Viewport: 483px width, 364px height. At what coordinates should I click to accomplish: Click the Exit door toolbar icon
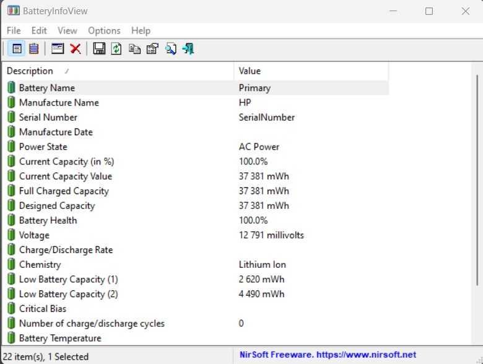click(188, 49)
